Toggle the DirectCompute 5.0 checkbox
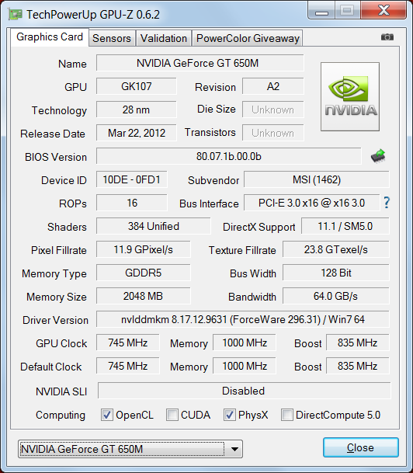The height and width of the screenshot is (473, 413). coord(286,415)
